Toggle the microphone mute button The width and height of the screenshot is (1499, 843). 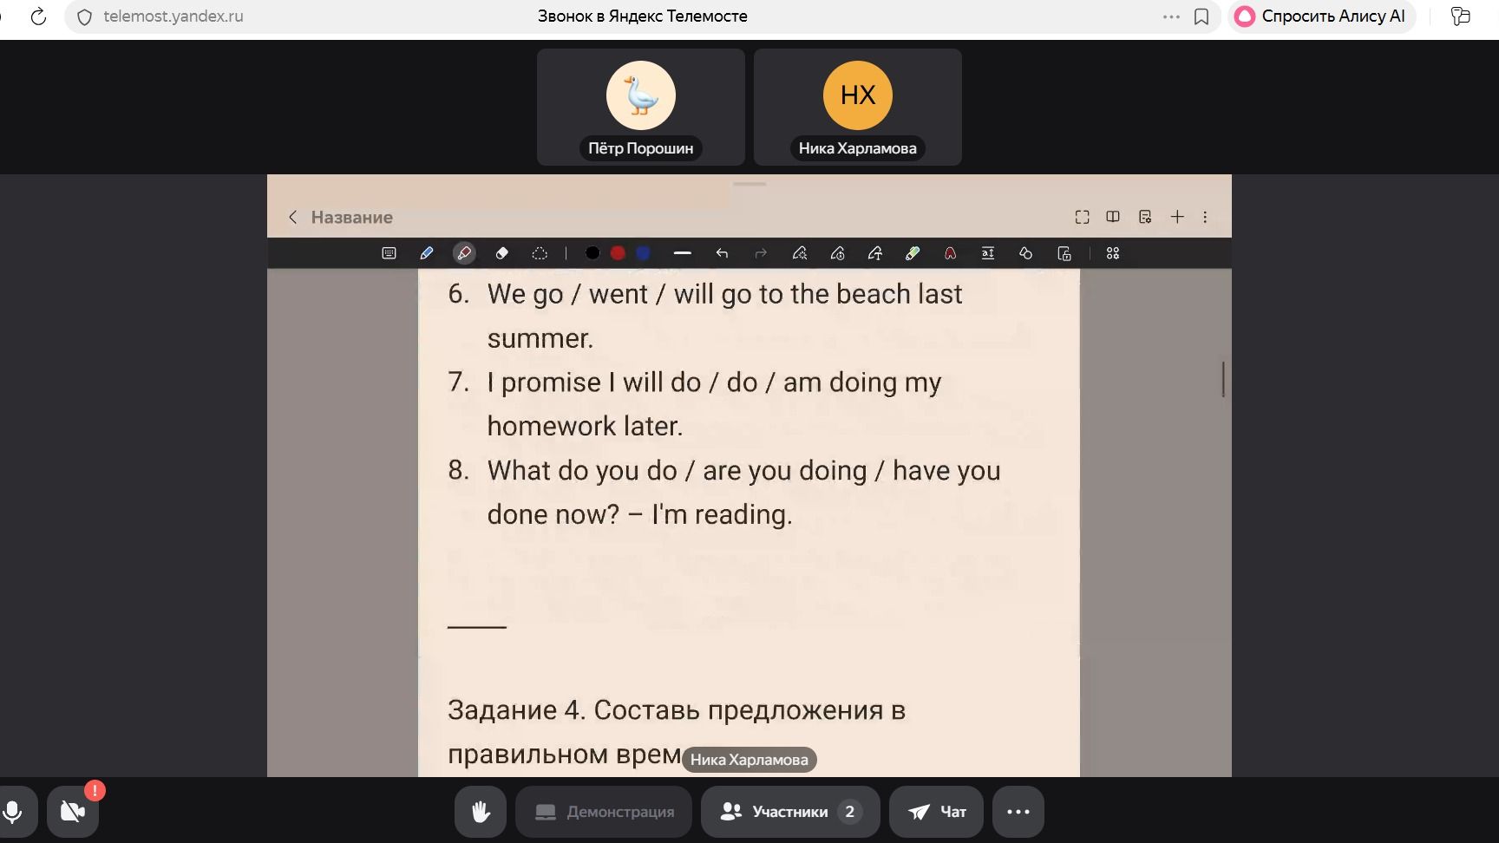(14, 812)
